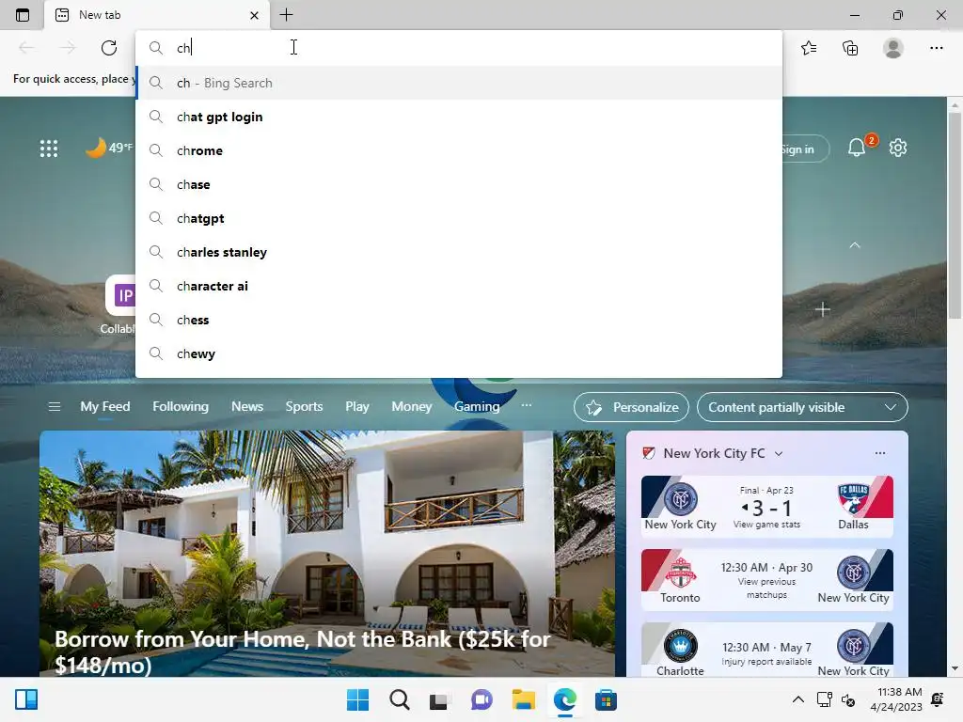Image resolution: width=963 pixels, height=722 pixels.
Task: Click the browser refresh icon
Action: click(109, 48)
